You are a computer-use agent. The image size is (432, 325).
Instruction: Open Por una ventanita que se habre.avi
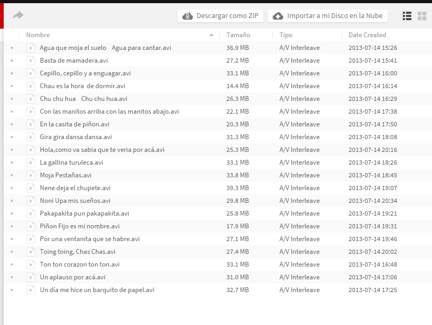tap(90, 239)
